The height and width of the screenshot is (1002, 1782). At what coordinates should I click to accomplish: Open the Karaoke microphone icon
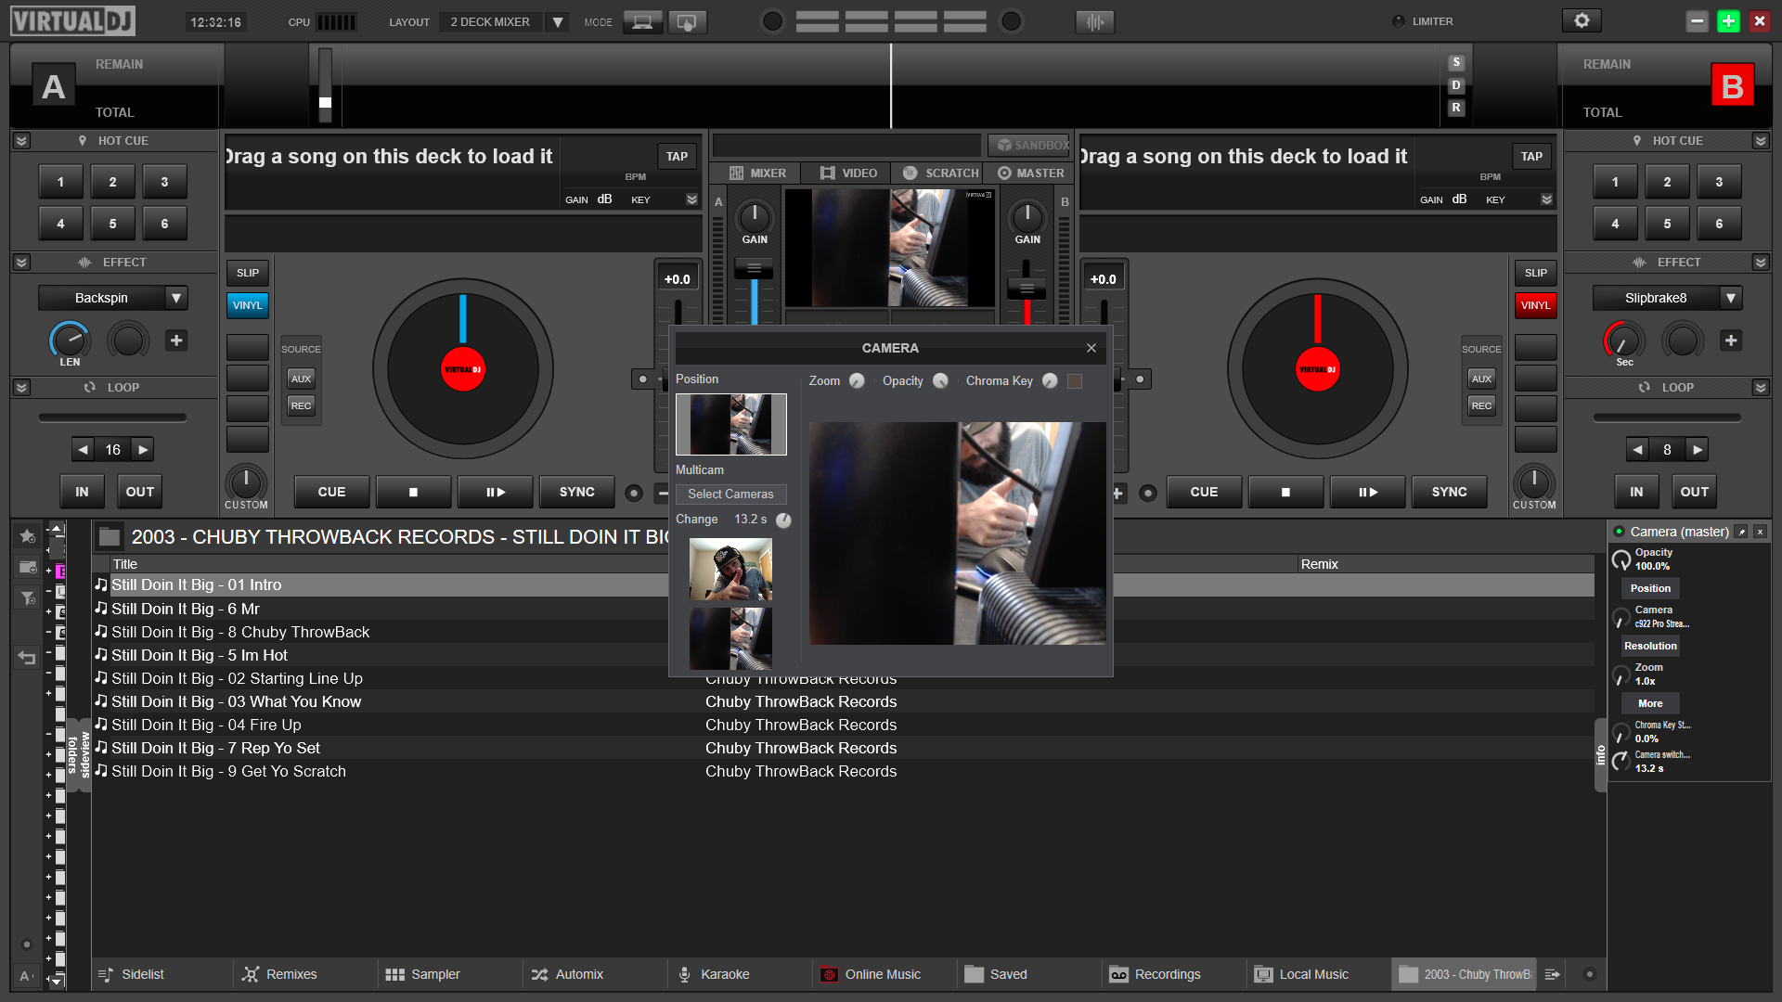tap(684, 974)
